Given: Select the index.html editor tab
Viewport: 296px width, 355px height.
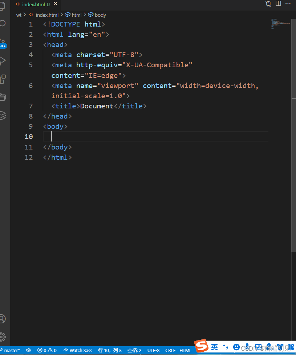Looking at the screenshot, I should tap(36, 4).
